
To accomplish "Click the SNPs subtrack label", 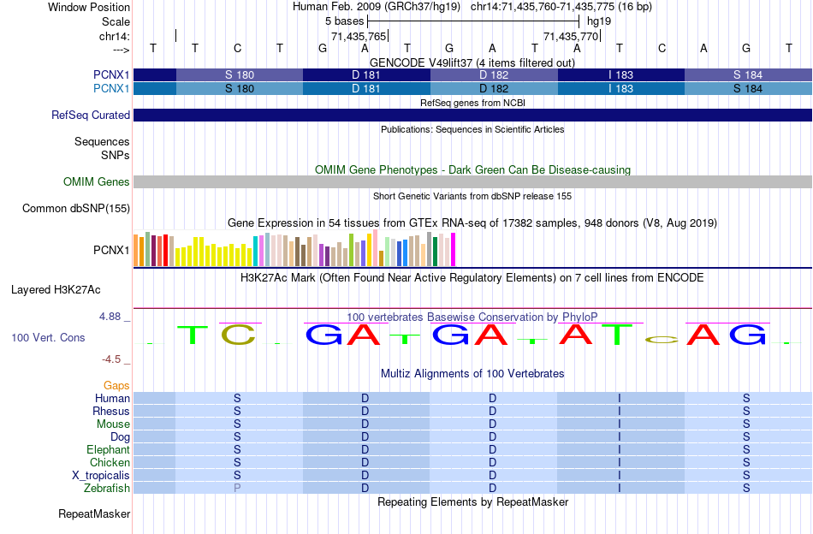I will (x=116, y=155).
